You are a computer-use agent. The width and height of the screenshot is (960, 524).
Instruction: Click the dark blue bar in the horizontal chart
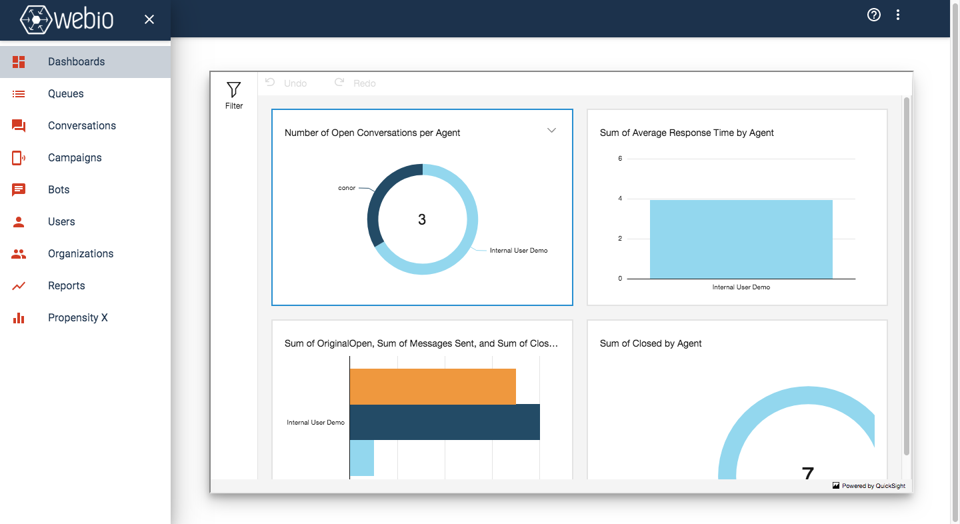[x=445, y=422]
